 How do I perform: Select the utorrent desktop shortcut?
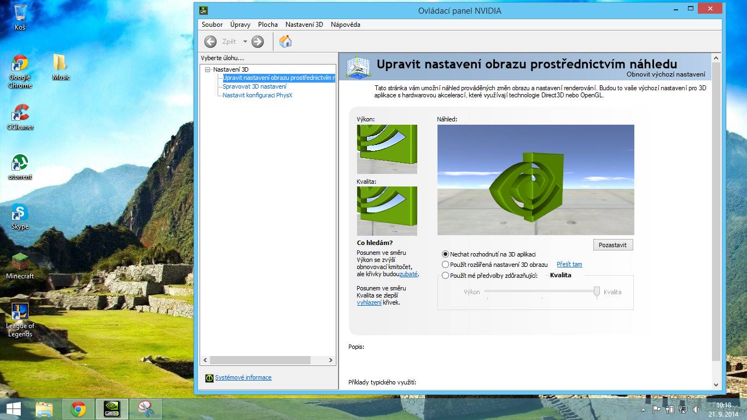click(20, 167)
